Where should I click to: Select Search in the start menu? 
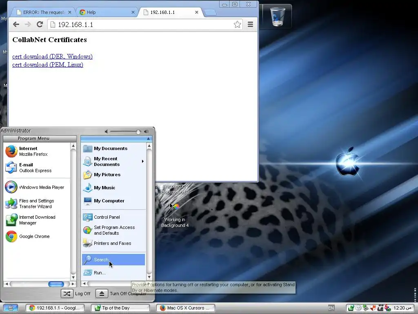(x=113, y=260)
